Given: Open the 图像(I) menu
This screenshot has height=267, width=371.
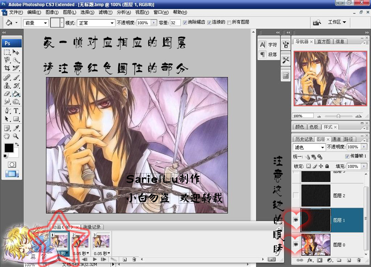Looking at the screenshot, I should [x=52, y=12].
